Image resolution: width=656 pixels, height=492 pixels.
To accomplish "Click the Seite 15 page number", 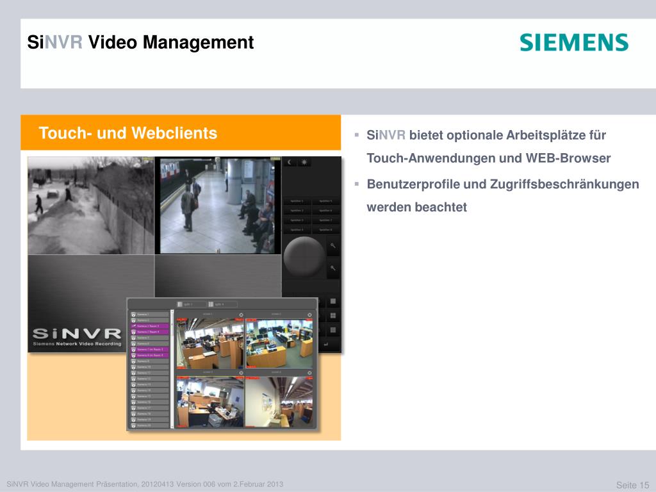I will point(632,485).
